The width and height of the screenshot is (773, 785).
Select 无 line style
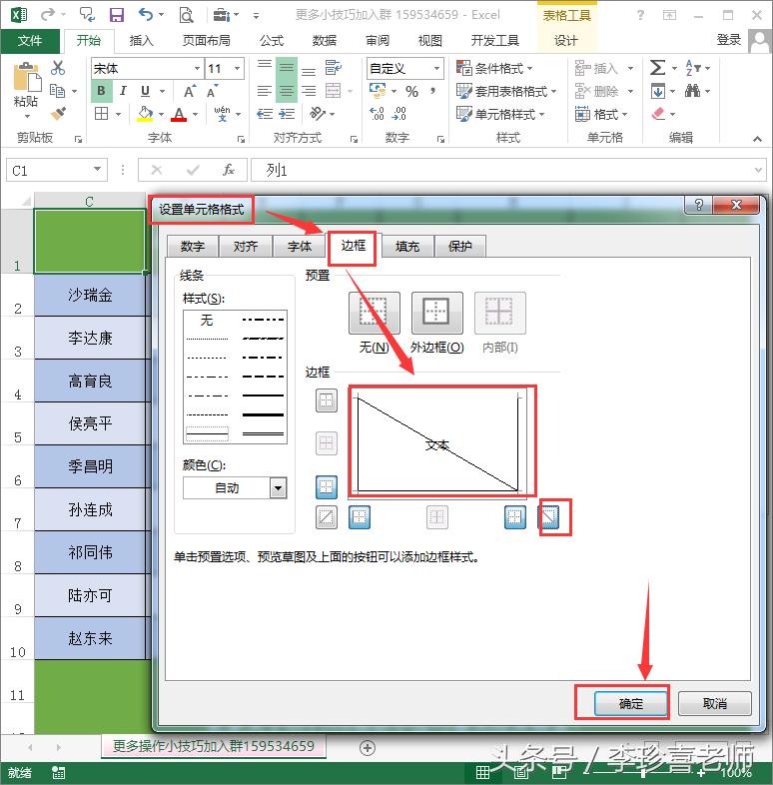tap(207, 320)
